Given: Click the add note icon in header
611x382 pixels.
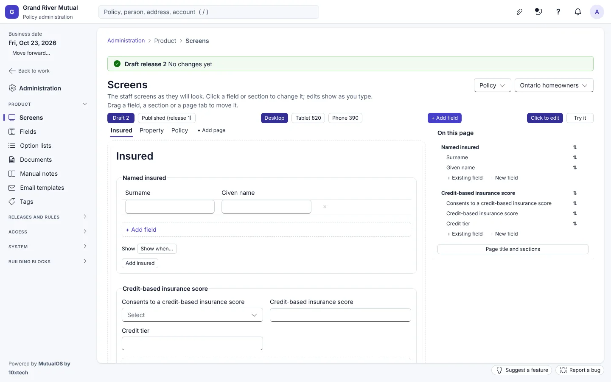Looking at the screenshot, I should coord(539,12).
